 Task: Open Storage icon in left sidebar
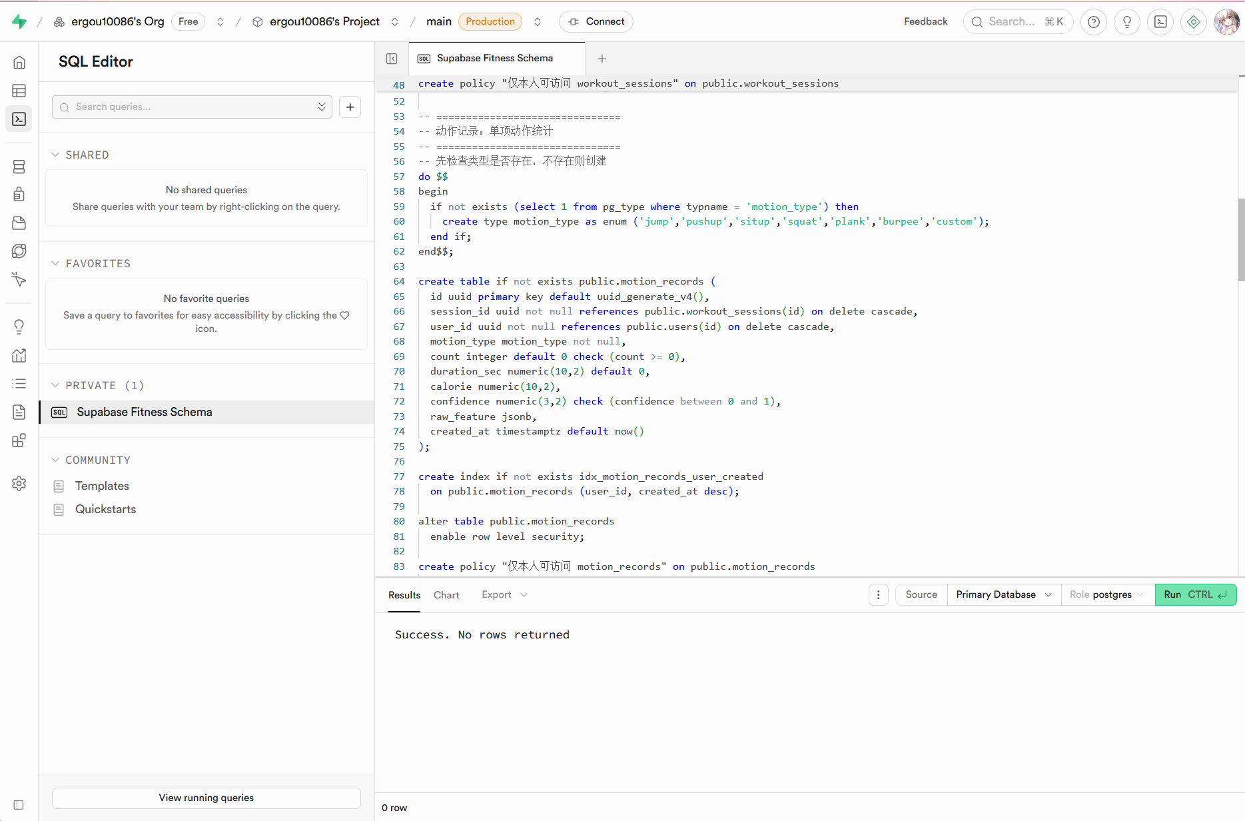click(19, 223)
